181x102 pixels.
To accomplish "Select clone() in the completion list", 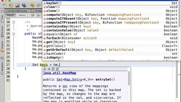I will pos(111,11).
